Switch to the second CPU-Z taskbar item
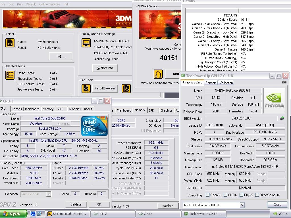The height and width of the screenshot is (218, 291). (158, 214)
